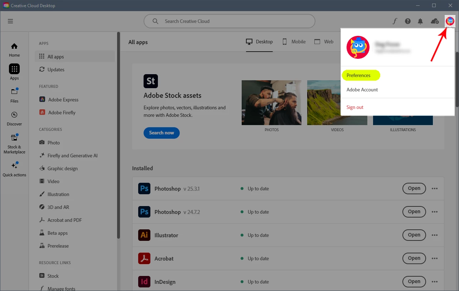Click the Illustrations stock thumbnail

tap(403, 120)
